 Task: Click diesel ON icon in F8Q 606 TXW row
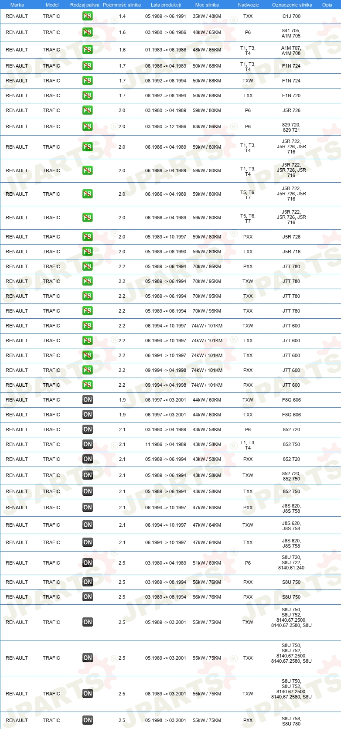[88, 400]
